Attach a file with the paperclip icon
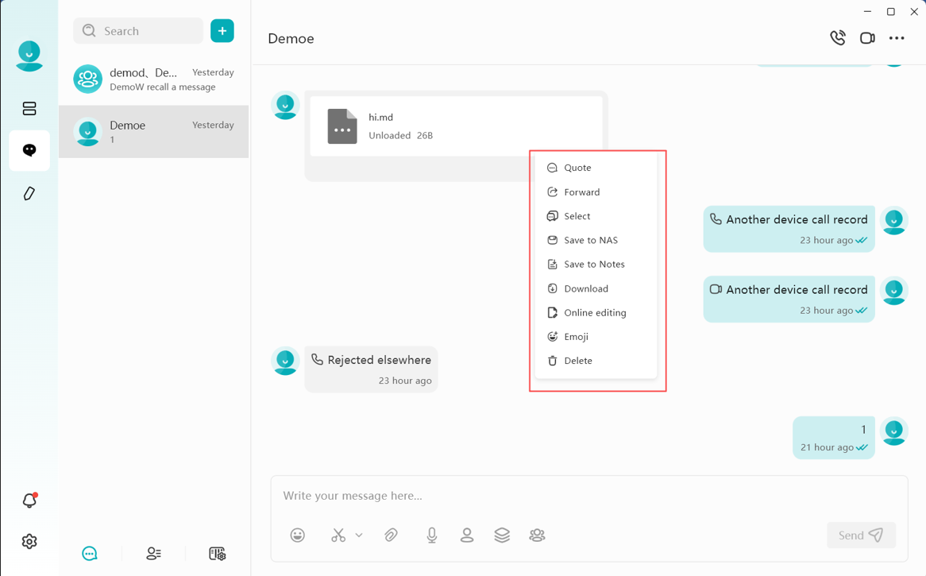The height and width of the screenshot is (576, 926). click(x=391, y=535)
